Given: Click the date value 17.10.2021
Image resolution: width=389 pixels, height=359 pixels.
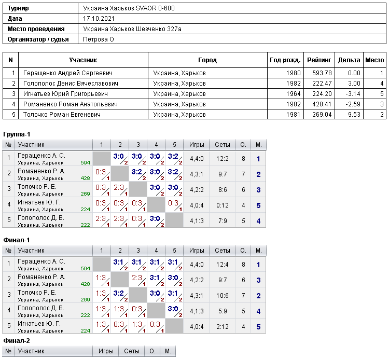Looking at the screenshot, I should 99,19.
